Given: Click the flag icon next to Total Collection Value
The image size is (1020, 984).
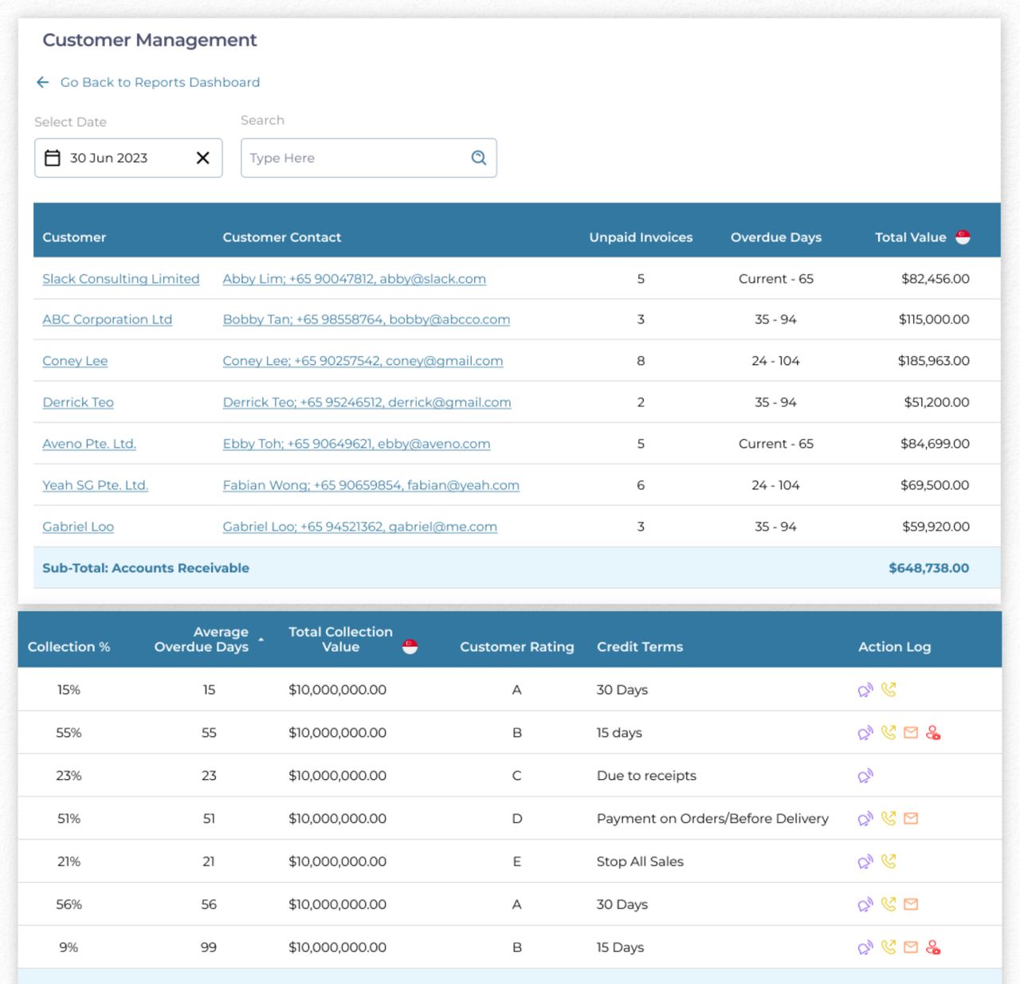Looking at the screenshot, I should (x=410, y=647).
